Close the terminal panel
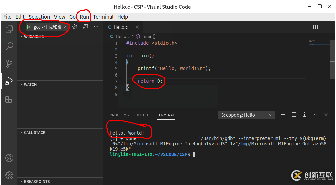Image resolution: width=336 pixels, height=185 pixels. pyautogui.click(x=326, y=115)
